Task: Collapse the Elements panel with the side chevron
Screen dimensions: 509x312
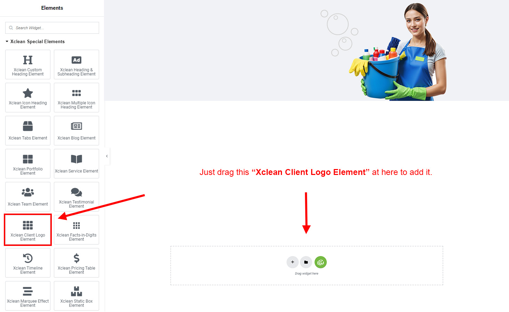Action: [107, 156]
